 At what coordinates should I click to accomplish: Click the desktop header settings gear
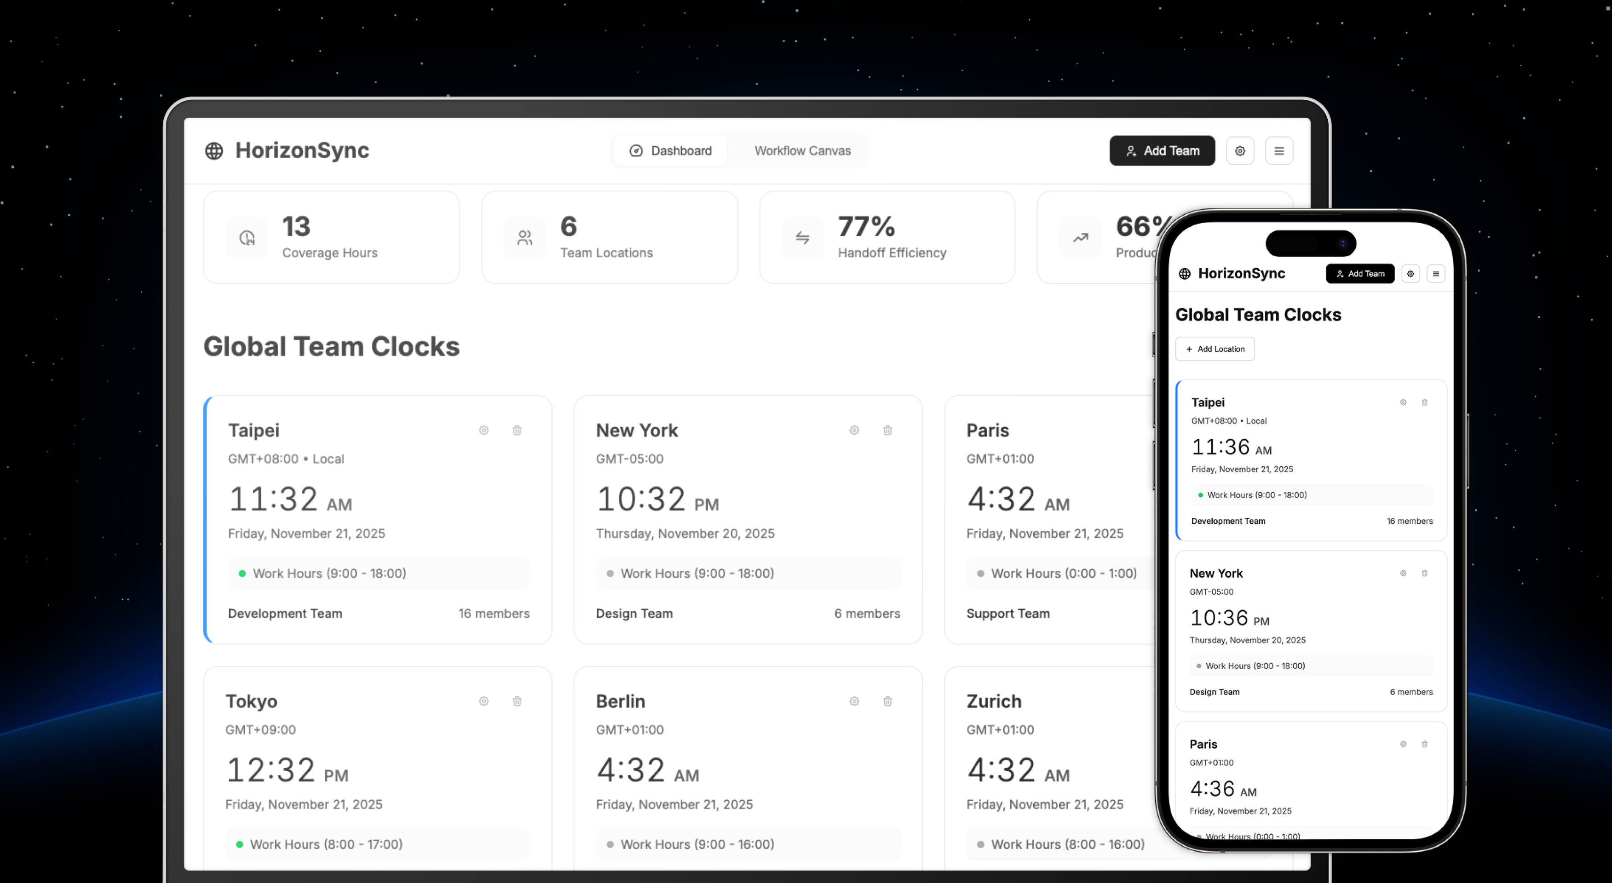pos(1240,151)
